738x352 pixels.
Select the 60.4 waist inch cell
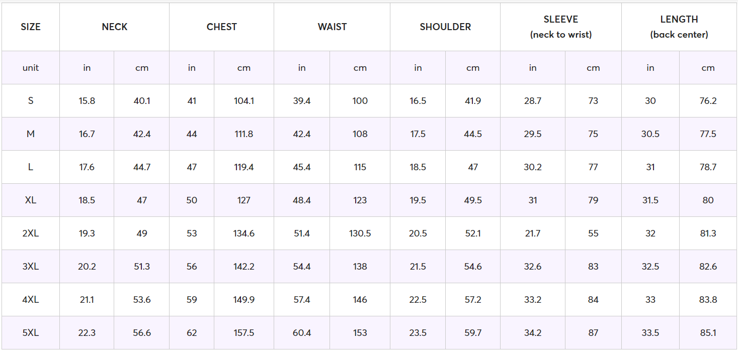(x=302, y=333)
